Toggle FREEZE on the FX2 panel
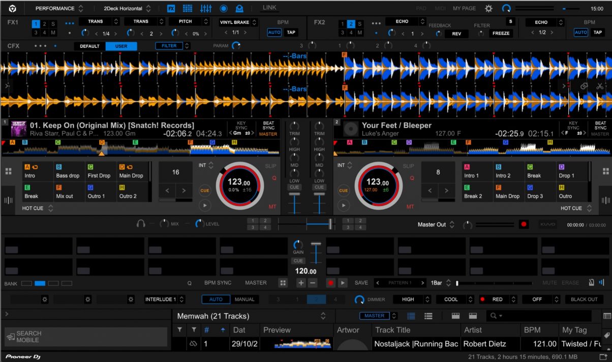612x362 pixels. (x=501, y=33)
